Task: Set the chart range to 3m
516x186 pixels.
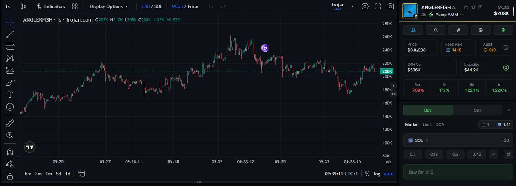Action: pyautogui.click(x=38, y=174)
